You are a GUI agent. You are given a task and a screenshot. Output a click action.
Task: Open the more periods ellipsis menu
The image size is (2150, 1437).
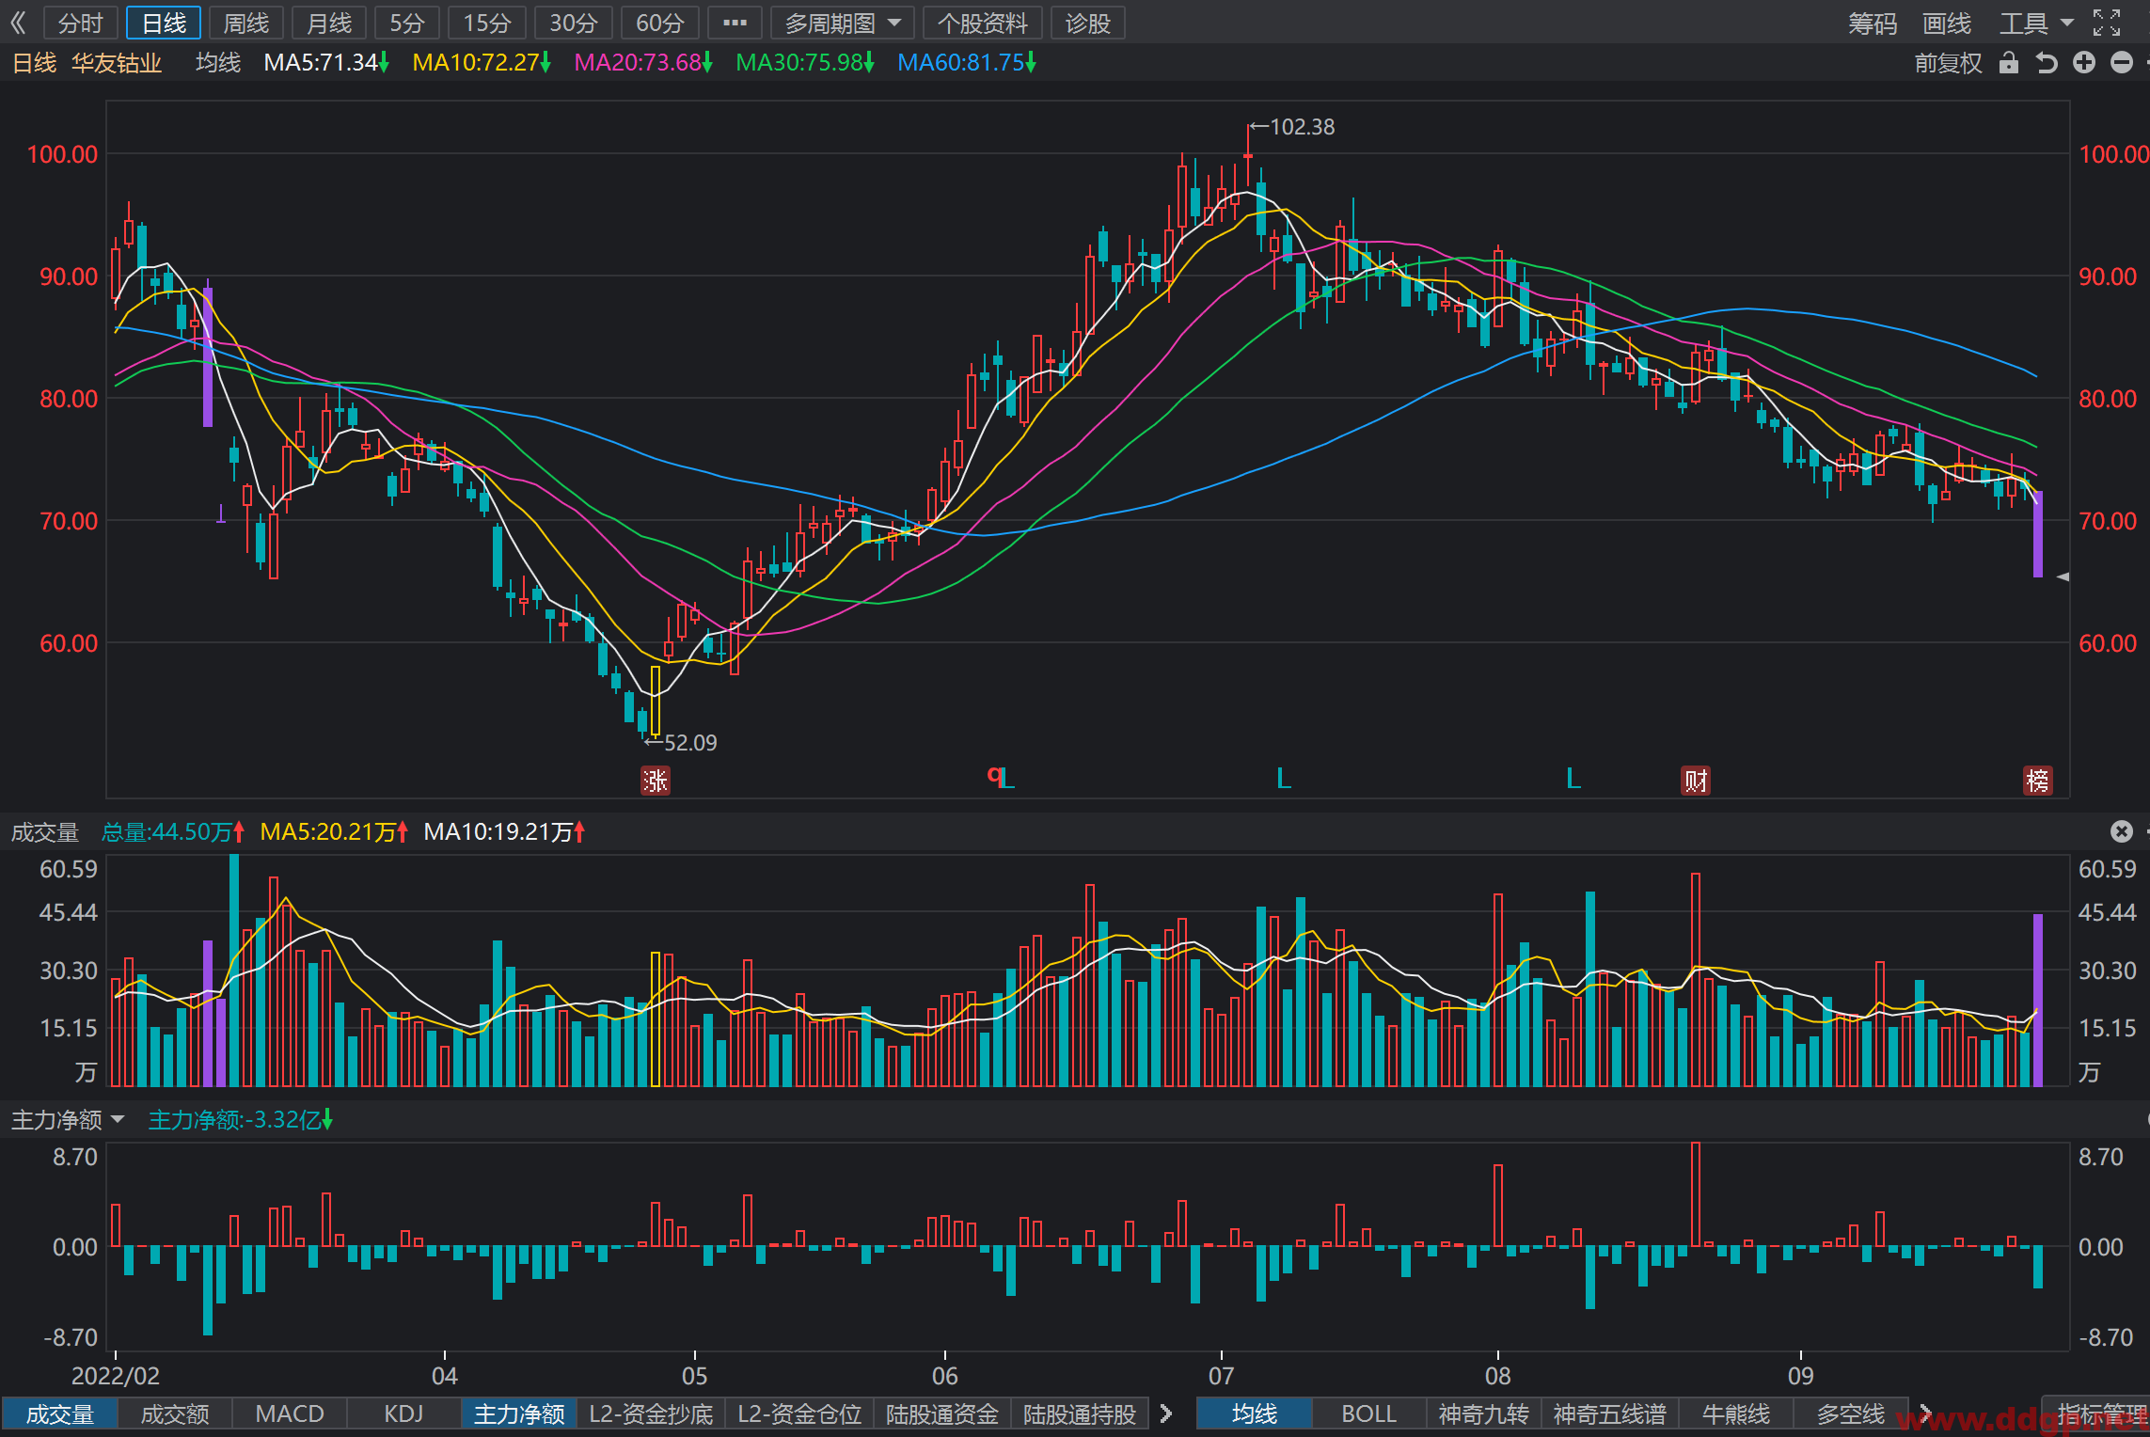[735, 23]
